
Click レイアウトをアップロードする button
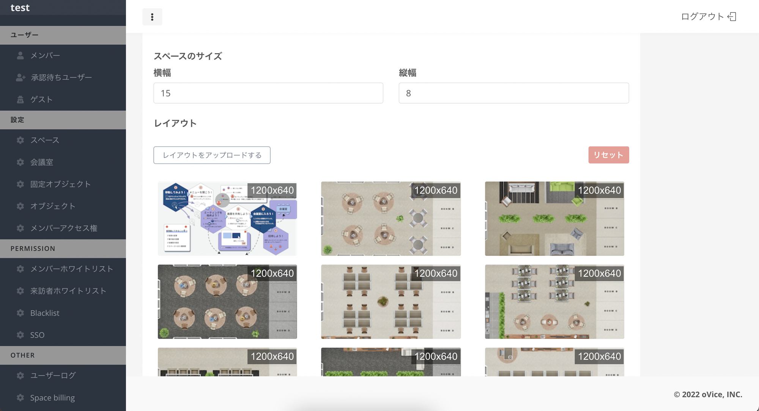[x=212, y=155]
